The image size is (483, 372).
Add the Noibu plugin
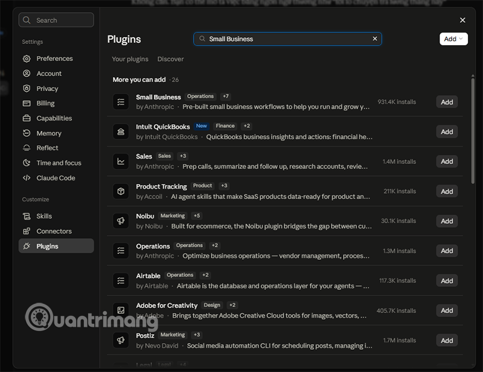coord(447,221)
